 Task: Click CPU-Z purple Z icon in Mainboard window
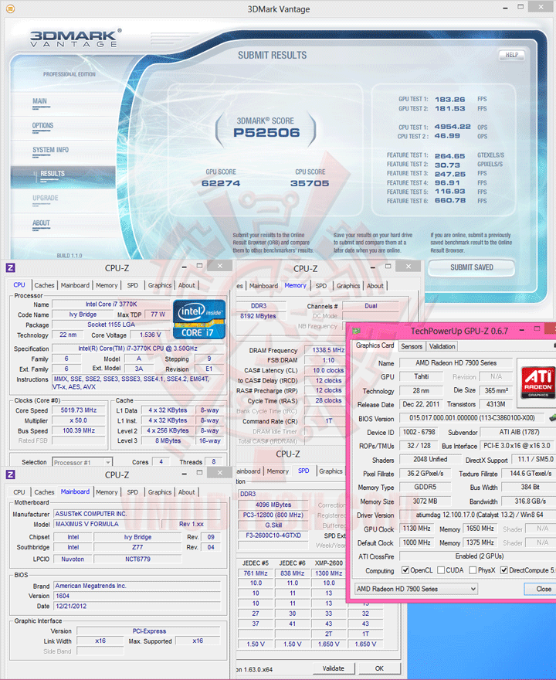[11, 474]
